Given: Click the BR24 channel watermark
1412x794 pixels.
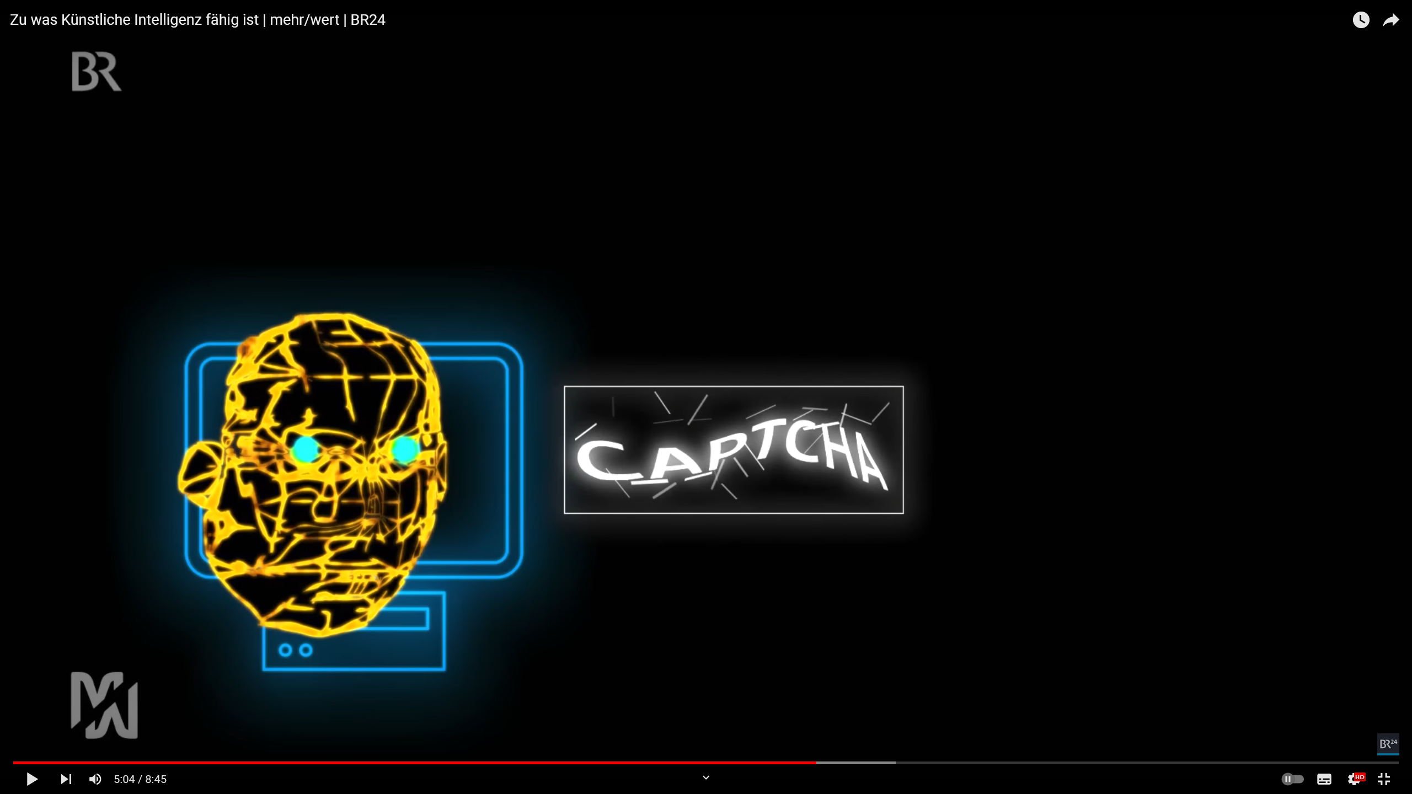Looking at the screenshot, I should (x=1388, y=744).
